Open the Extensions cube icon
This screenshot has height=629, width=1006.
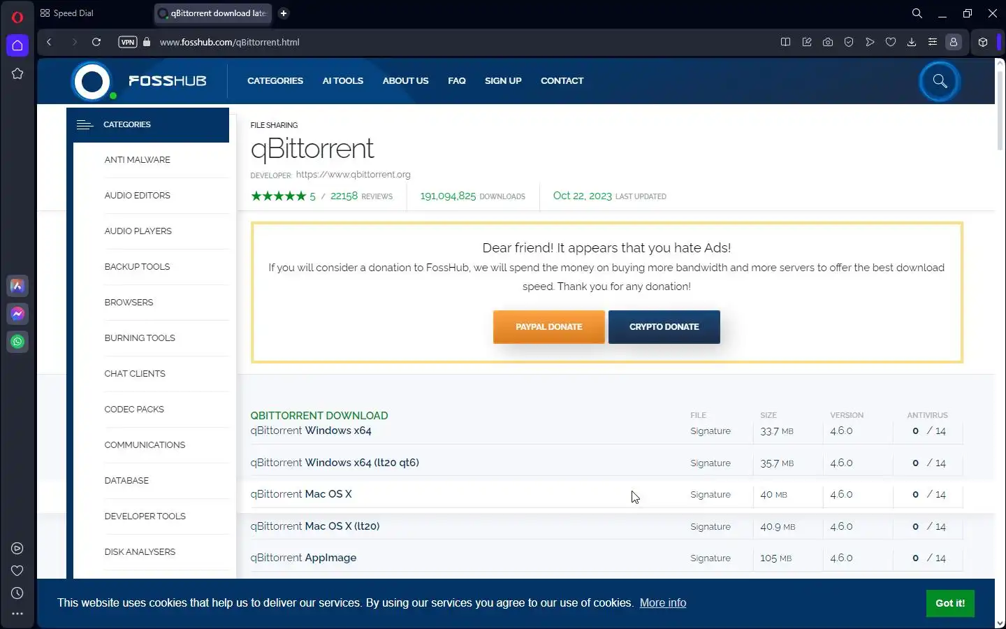pos(983,42)
